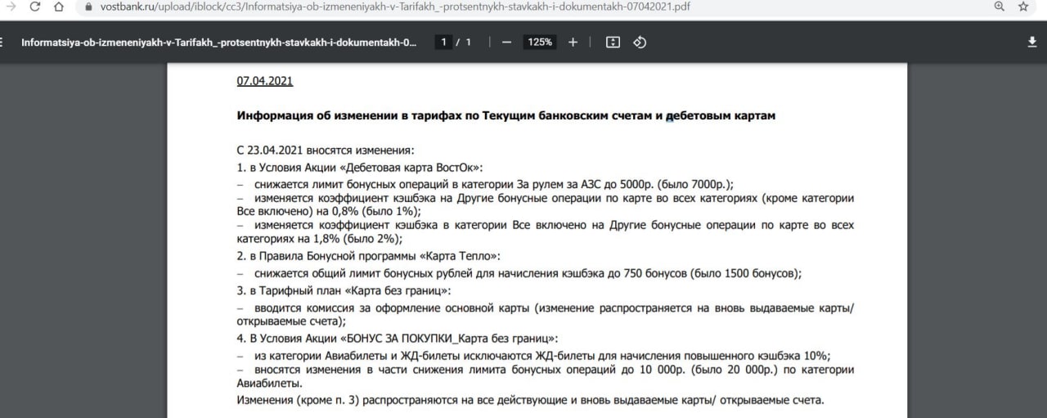Screen dimensions: 1047x418
Task: Click the line about лимит бонусных операций За рулем
Action: 485,184
